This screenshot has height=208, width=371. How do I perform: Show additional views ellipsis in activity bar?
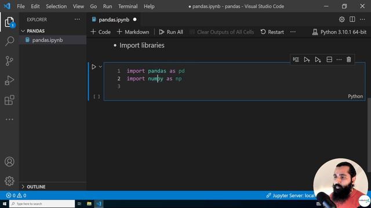tap(9, 120)
